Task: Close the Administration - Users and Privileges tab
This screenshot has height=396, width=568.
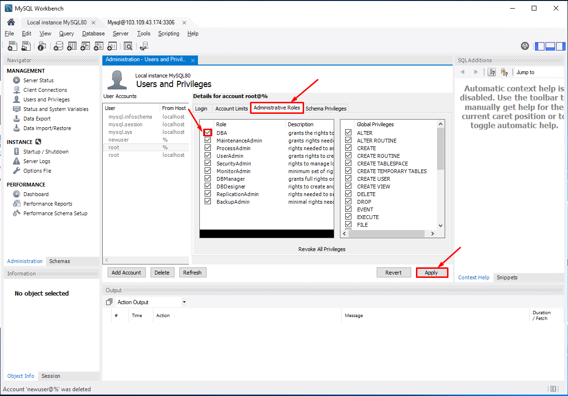Action: [193, 61]
